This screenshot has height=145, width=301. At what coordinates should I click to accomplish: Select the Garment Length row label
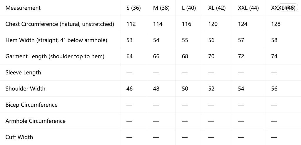tap(55, 57)
